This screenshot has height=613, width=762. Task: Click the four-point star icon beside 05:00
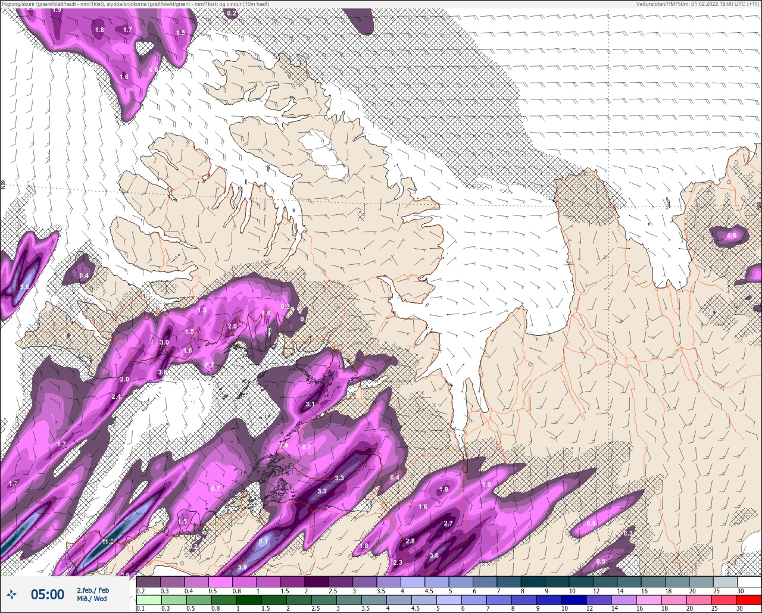pyautogui.click(x=11, y=594)
